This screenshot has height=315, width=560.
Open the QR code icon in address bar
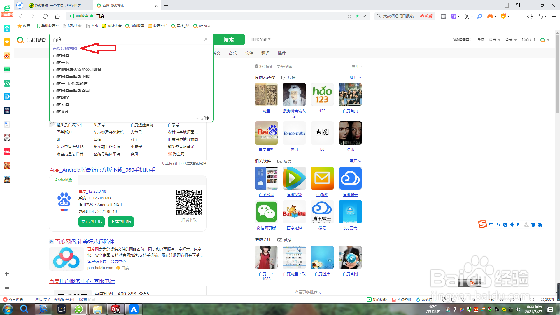pyautogui.click(x=350, y=16)
